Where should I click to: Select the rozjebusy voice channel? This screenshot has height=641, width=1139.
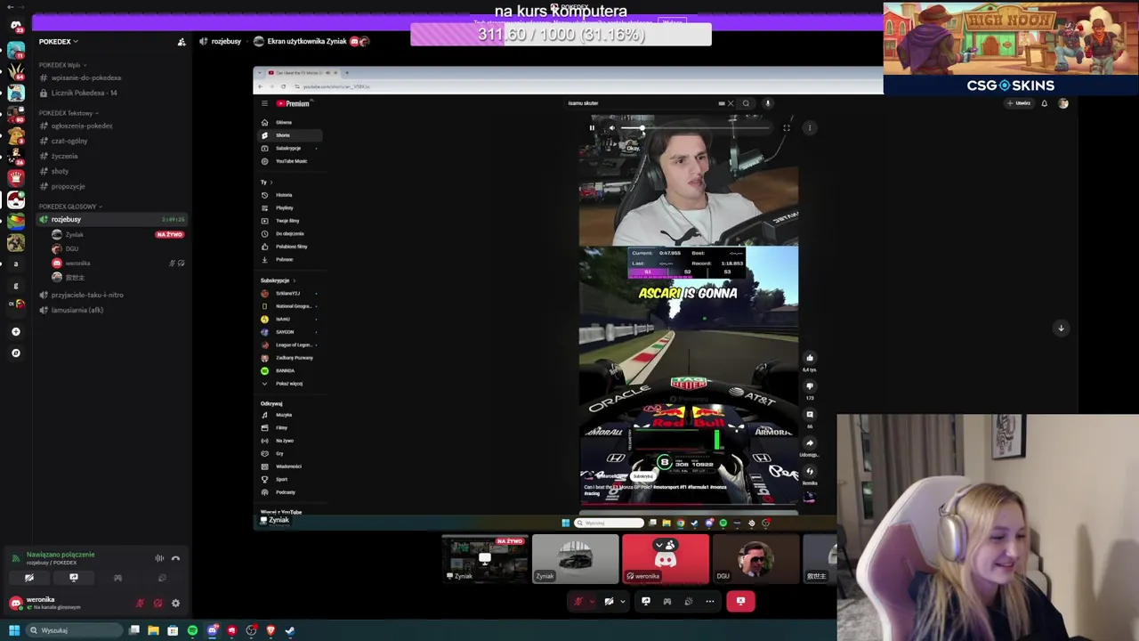111,219
